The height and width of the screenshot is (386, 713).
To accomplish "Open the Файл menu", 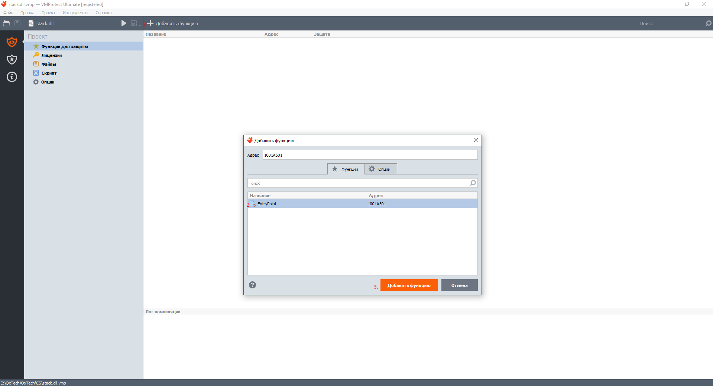I will 8,13.
